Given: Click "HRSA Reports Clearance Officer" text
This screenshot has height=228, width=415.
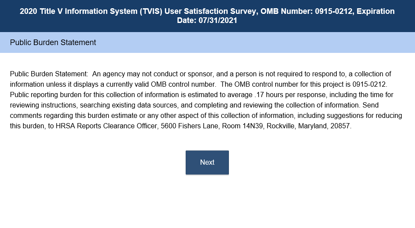Looking at the screenshot, I should tap(103, 126).
